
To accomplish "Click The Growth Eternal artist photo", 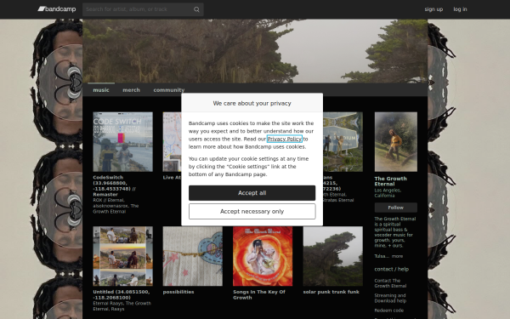I will tap(396, 141).
